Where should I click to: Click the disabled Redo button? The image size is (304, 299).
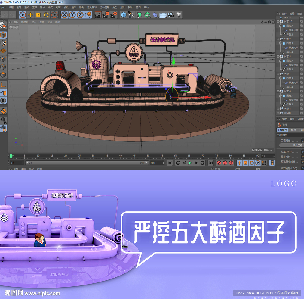(x=13, y=15)
